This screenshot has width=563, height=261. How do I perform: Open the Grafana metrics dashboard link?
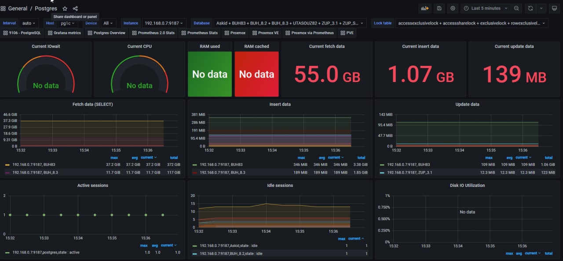[64, 33]
